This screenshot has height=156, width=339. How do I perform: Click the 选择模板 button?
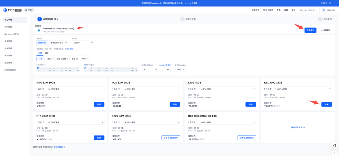310,30
